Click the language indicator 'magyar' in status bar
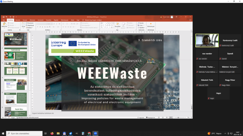 pos(13,118)
